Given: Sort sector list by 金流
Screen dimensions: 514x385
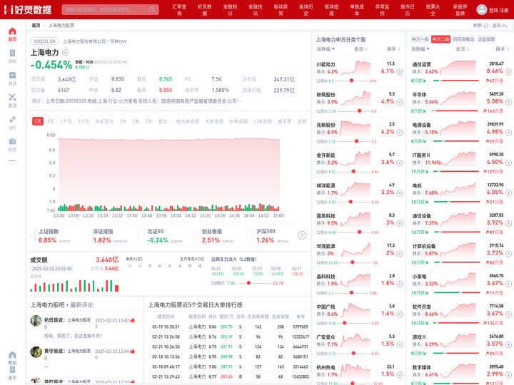Looking at the screenshot, I should click(x=462, y=49).
